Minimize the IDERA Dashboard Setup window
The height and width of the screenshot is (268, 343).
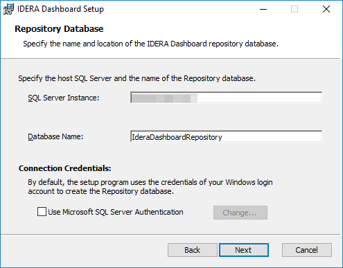coord(263,9)
